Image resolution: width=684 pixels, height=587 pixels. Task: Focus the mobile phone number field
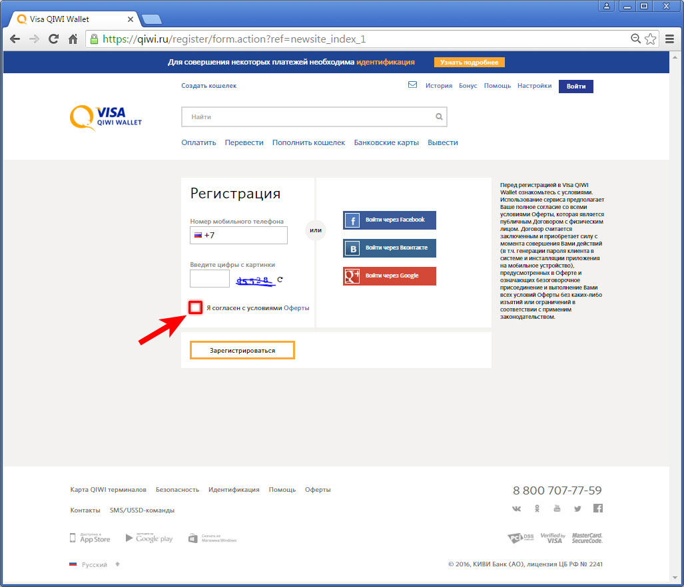[238, 236]
